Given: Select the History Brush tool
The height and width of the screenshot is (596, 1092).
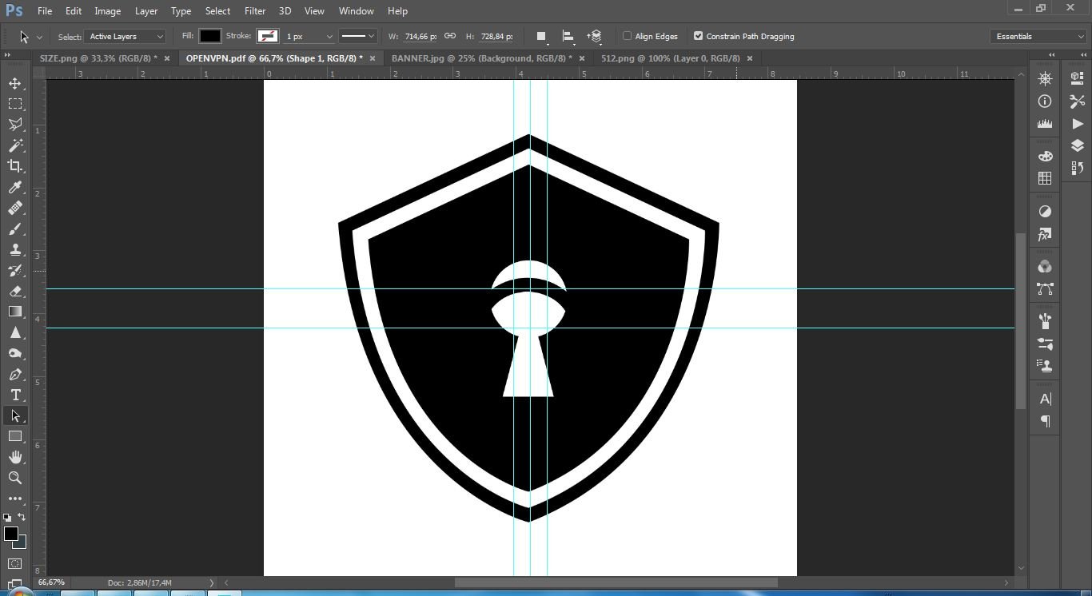Looking at the screenshot, I should click(15, 270).
